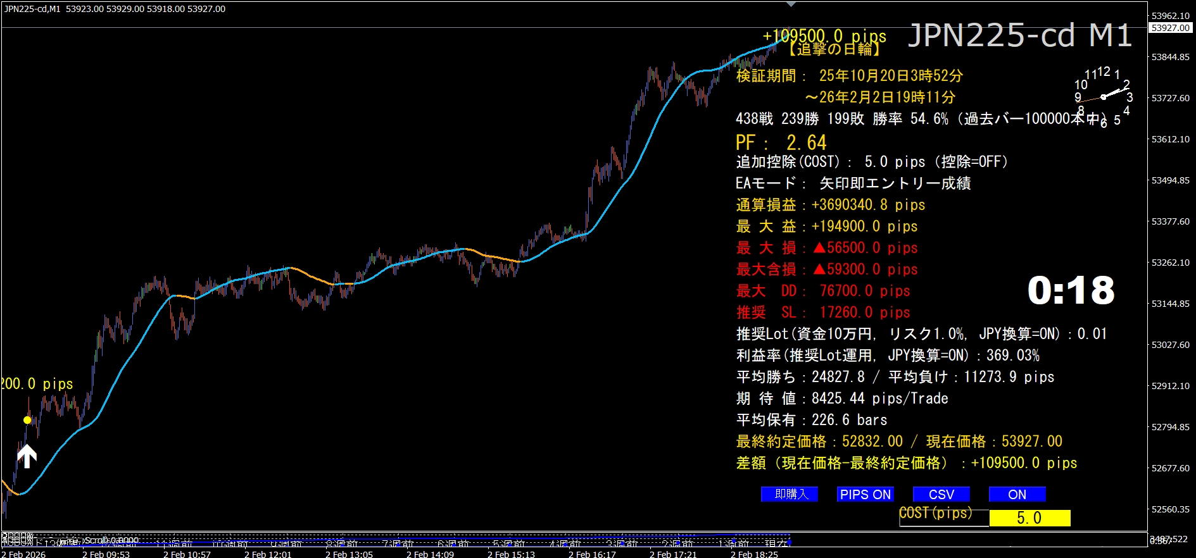
Task: Select the 2週前 week marker
Action: pos(677,543)
